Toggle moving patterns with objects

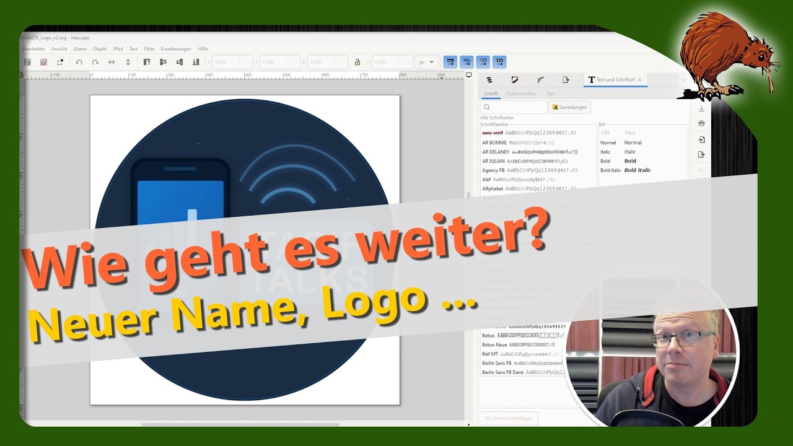[499, 62]
